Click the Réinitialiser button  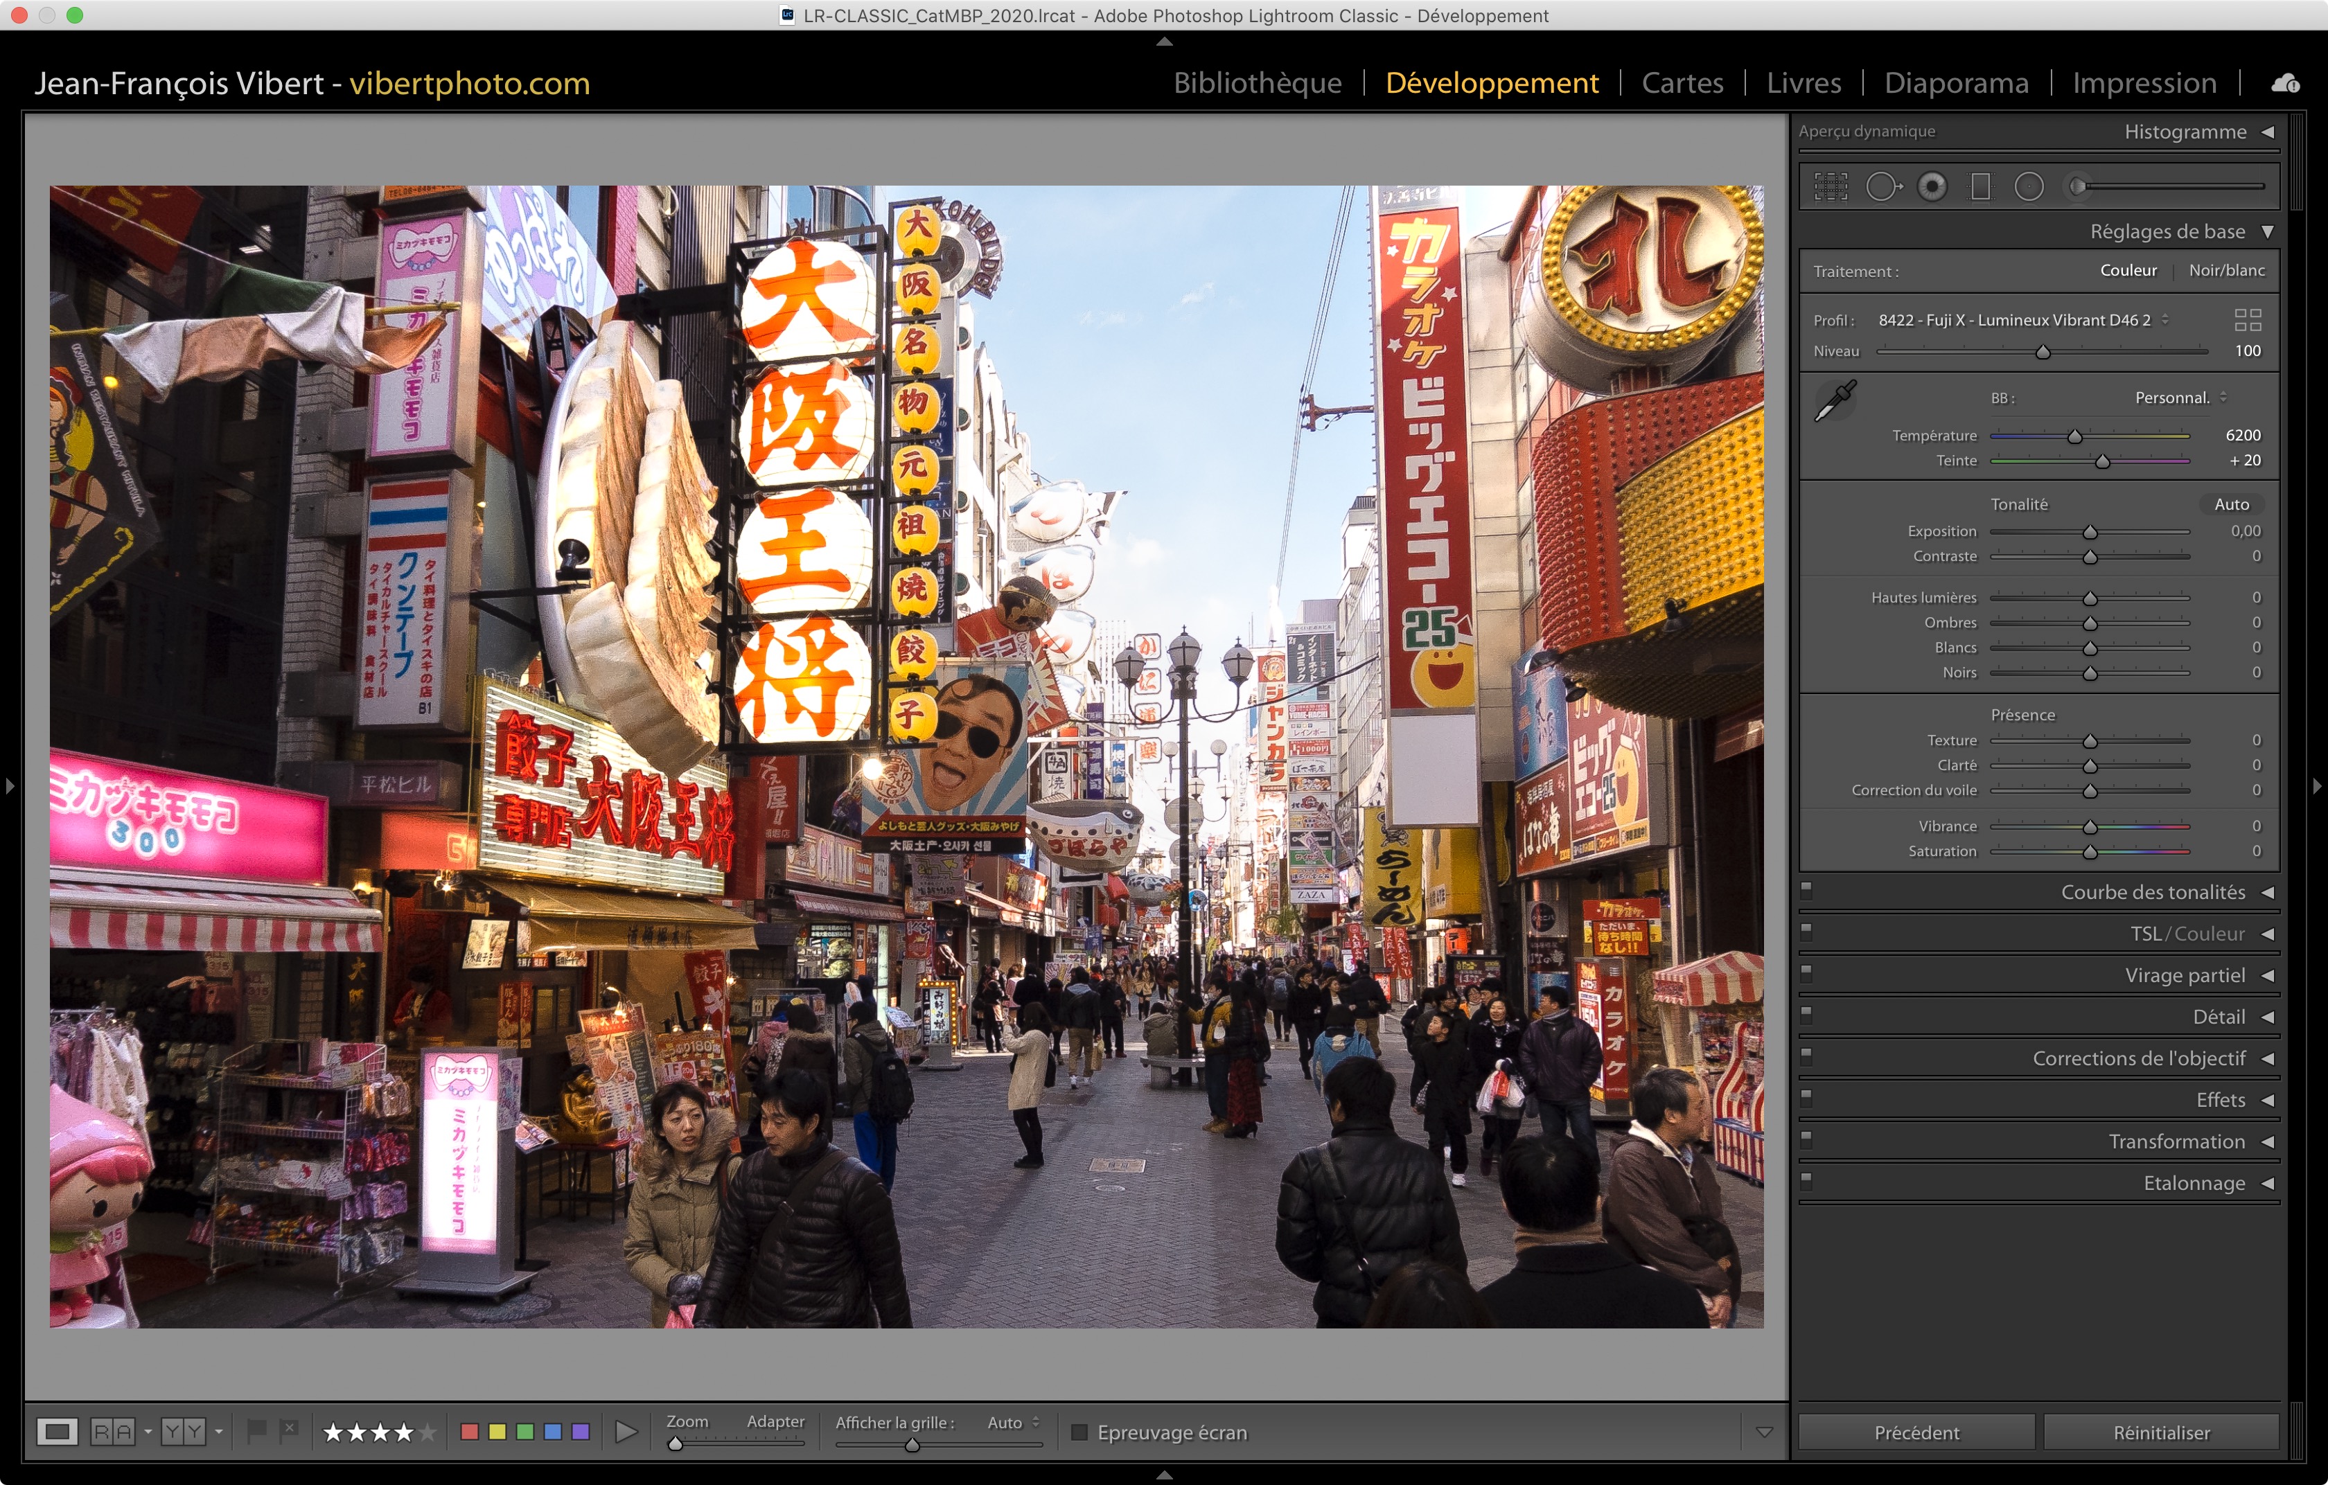click(2161, 1432)
